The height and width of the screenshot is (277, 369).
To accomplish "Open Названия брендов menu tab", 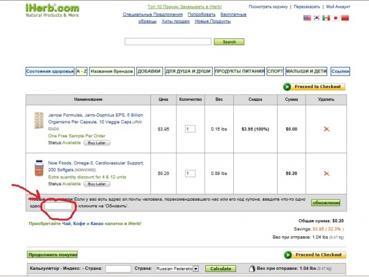I will tap(112, 71).
